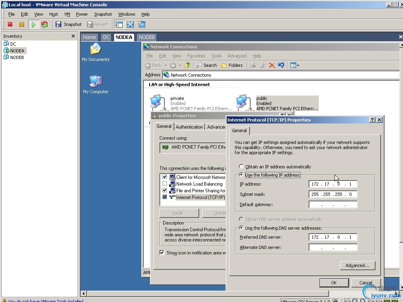Click the General tab in TCP/IP Properties
403x302 pixels.
(239, 131)
